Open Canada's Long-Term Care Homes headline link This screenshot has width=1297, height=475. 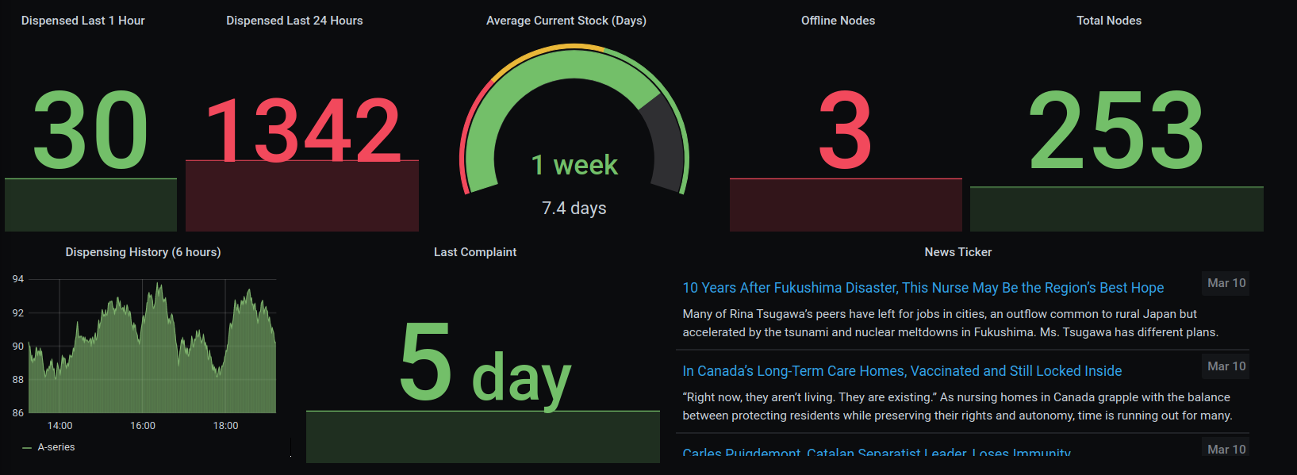[x=902, y=371]
